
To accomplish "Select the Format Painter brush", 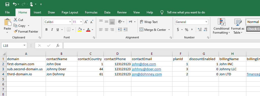I will [x=15, y=31].
